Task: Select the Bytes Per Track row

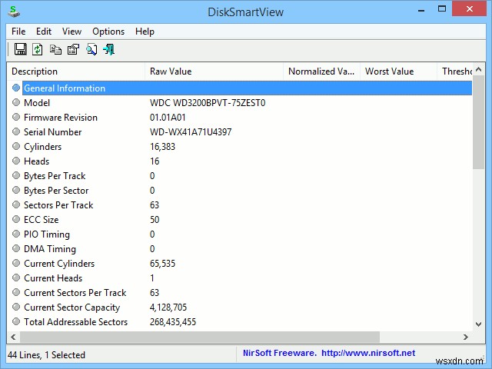Action: point(240,175)
